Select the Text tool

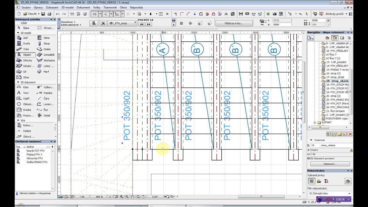point(23,93)
